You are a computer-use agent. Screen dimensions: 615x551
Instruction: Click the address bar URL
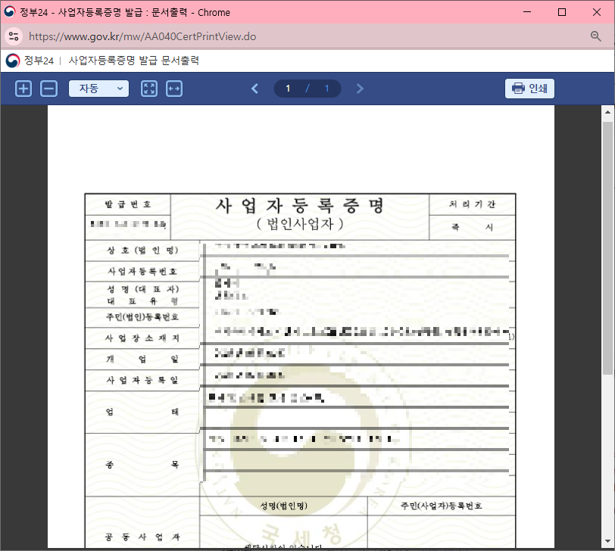pos(142,36)
